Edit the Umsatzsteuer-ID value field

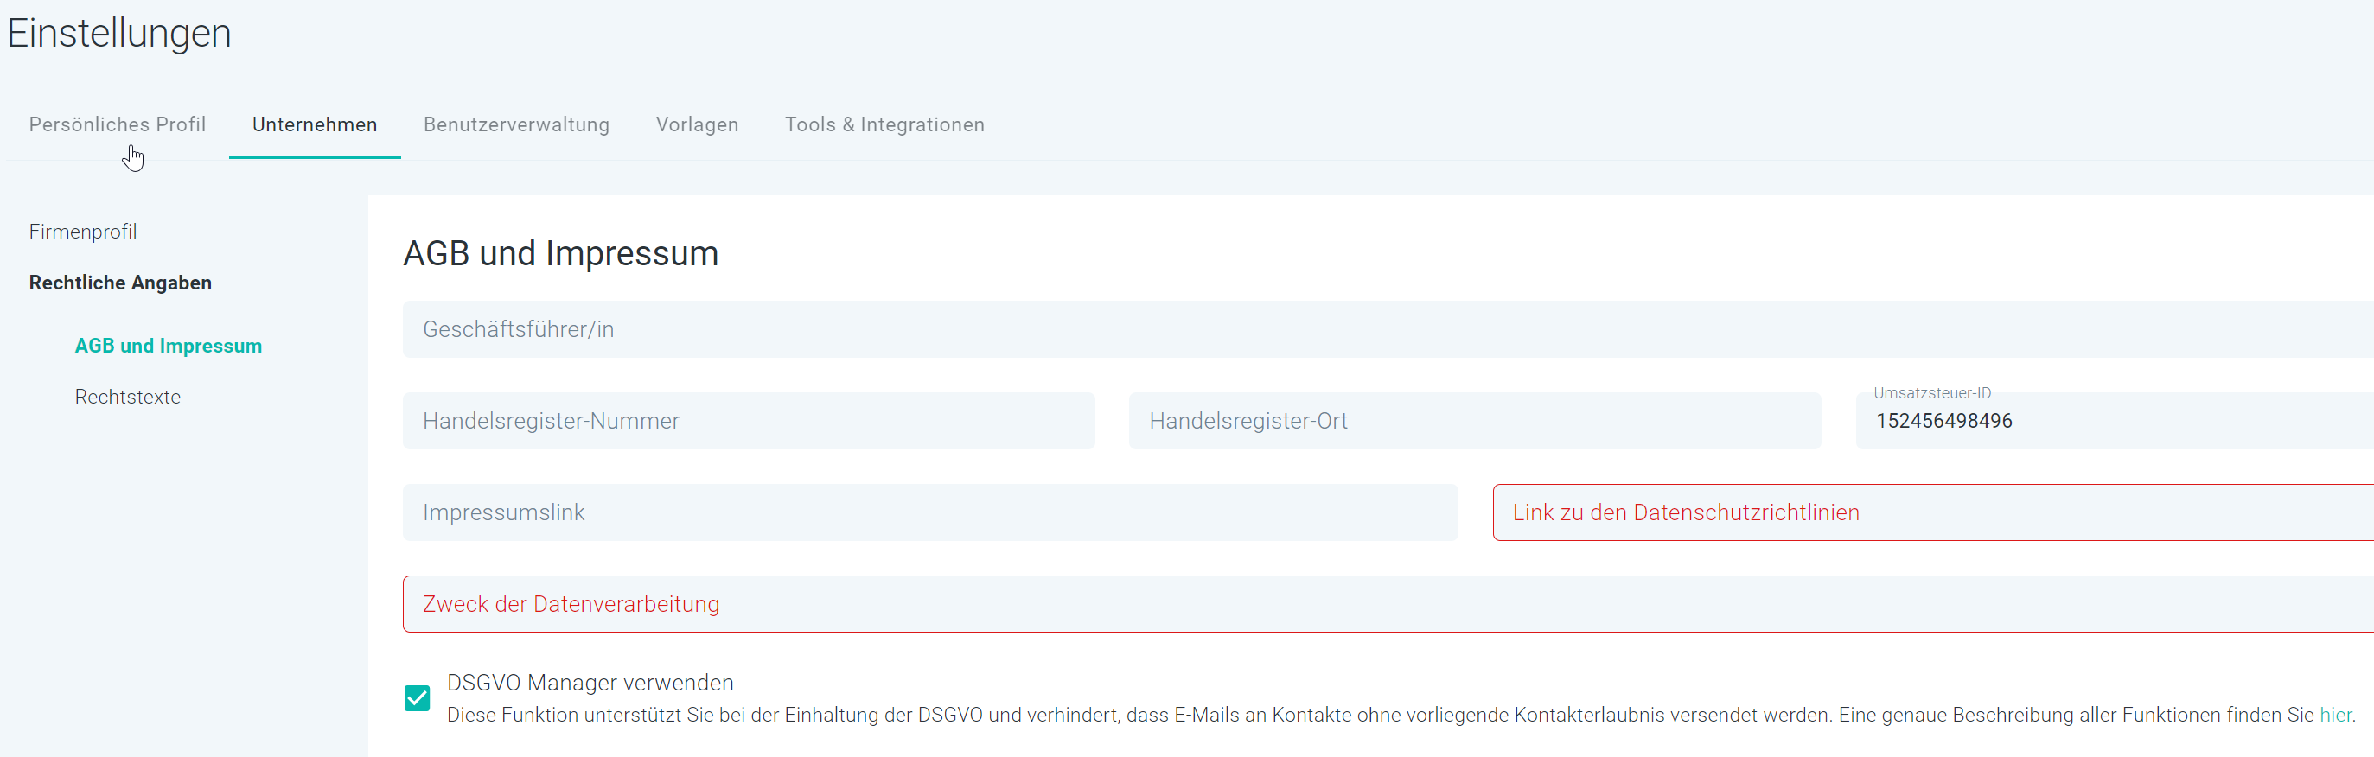click(2115, 421)
